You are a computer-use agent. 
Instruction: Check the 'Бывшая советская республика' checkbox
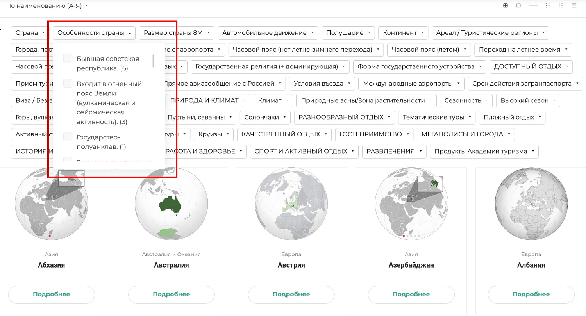click(x=68, y=58)
